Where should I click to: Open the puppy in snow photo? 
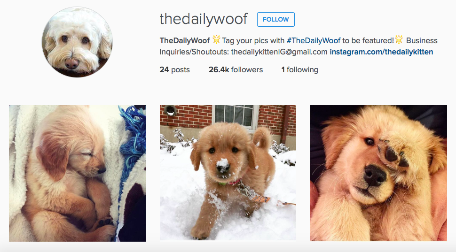(228, 173)
